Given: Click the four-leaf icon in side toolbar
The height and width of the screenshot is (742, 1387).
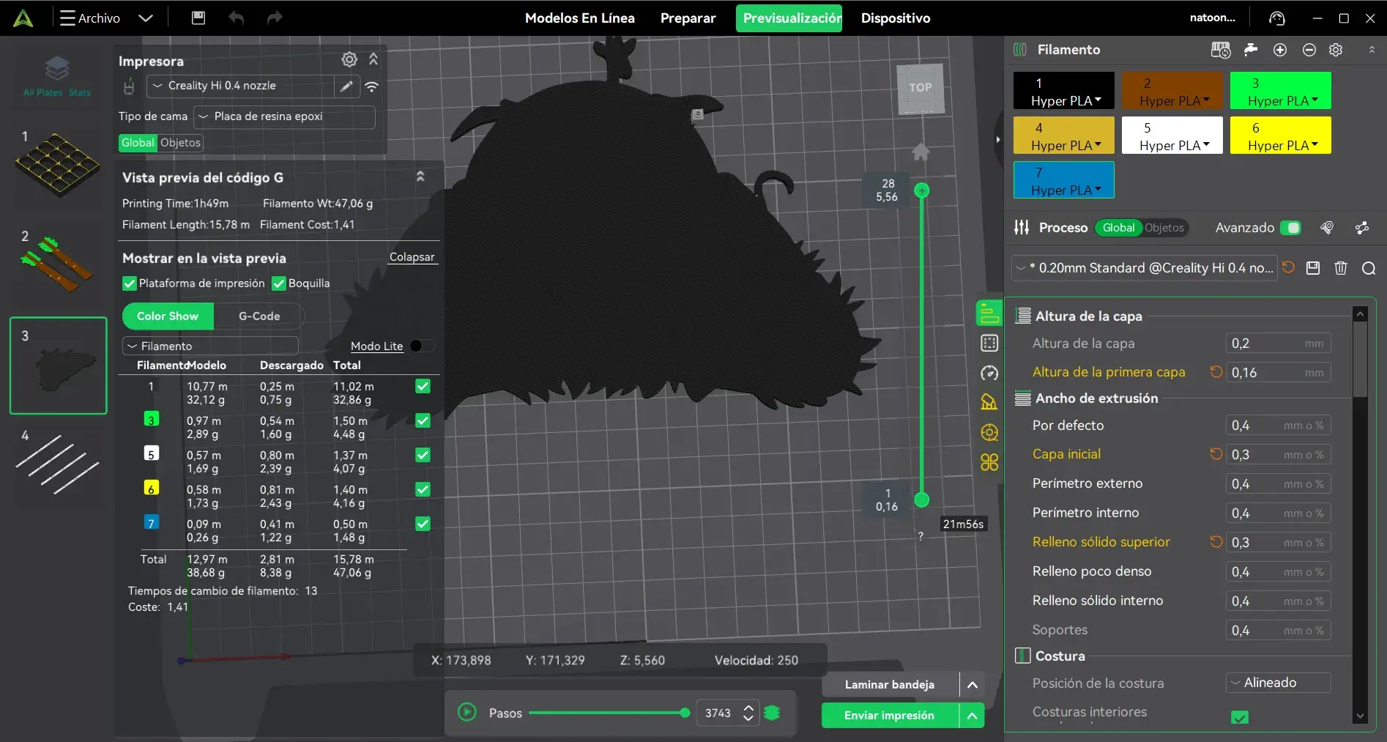Looking at the screenshot, I should pos(989,462).
